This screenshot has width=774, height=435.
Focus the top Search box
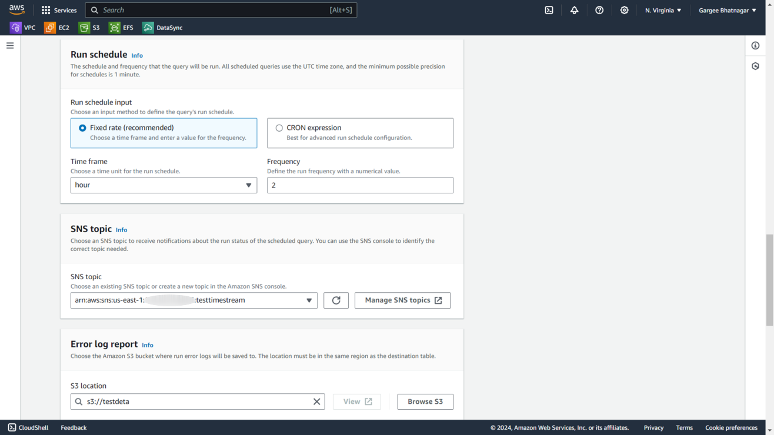point(221,10)
